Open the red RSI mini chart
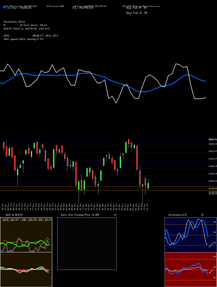The height and width of the screenshot is (287, 217). tap(191, 270)
